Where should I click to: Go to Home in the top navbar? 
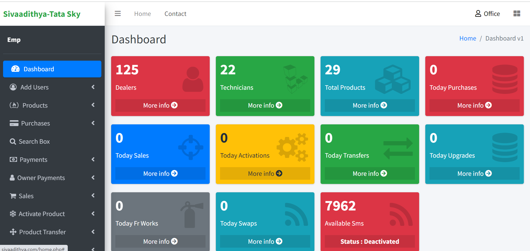(x=143, y=14)
